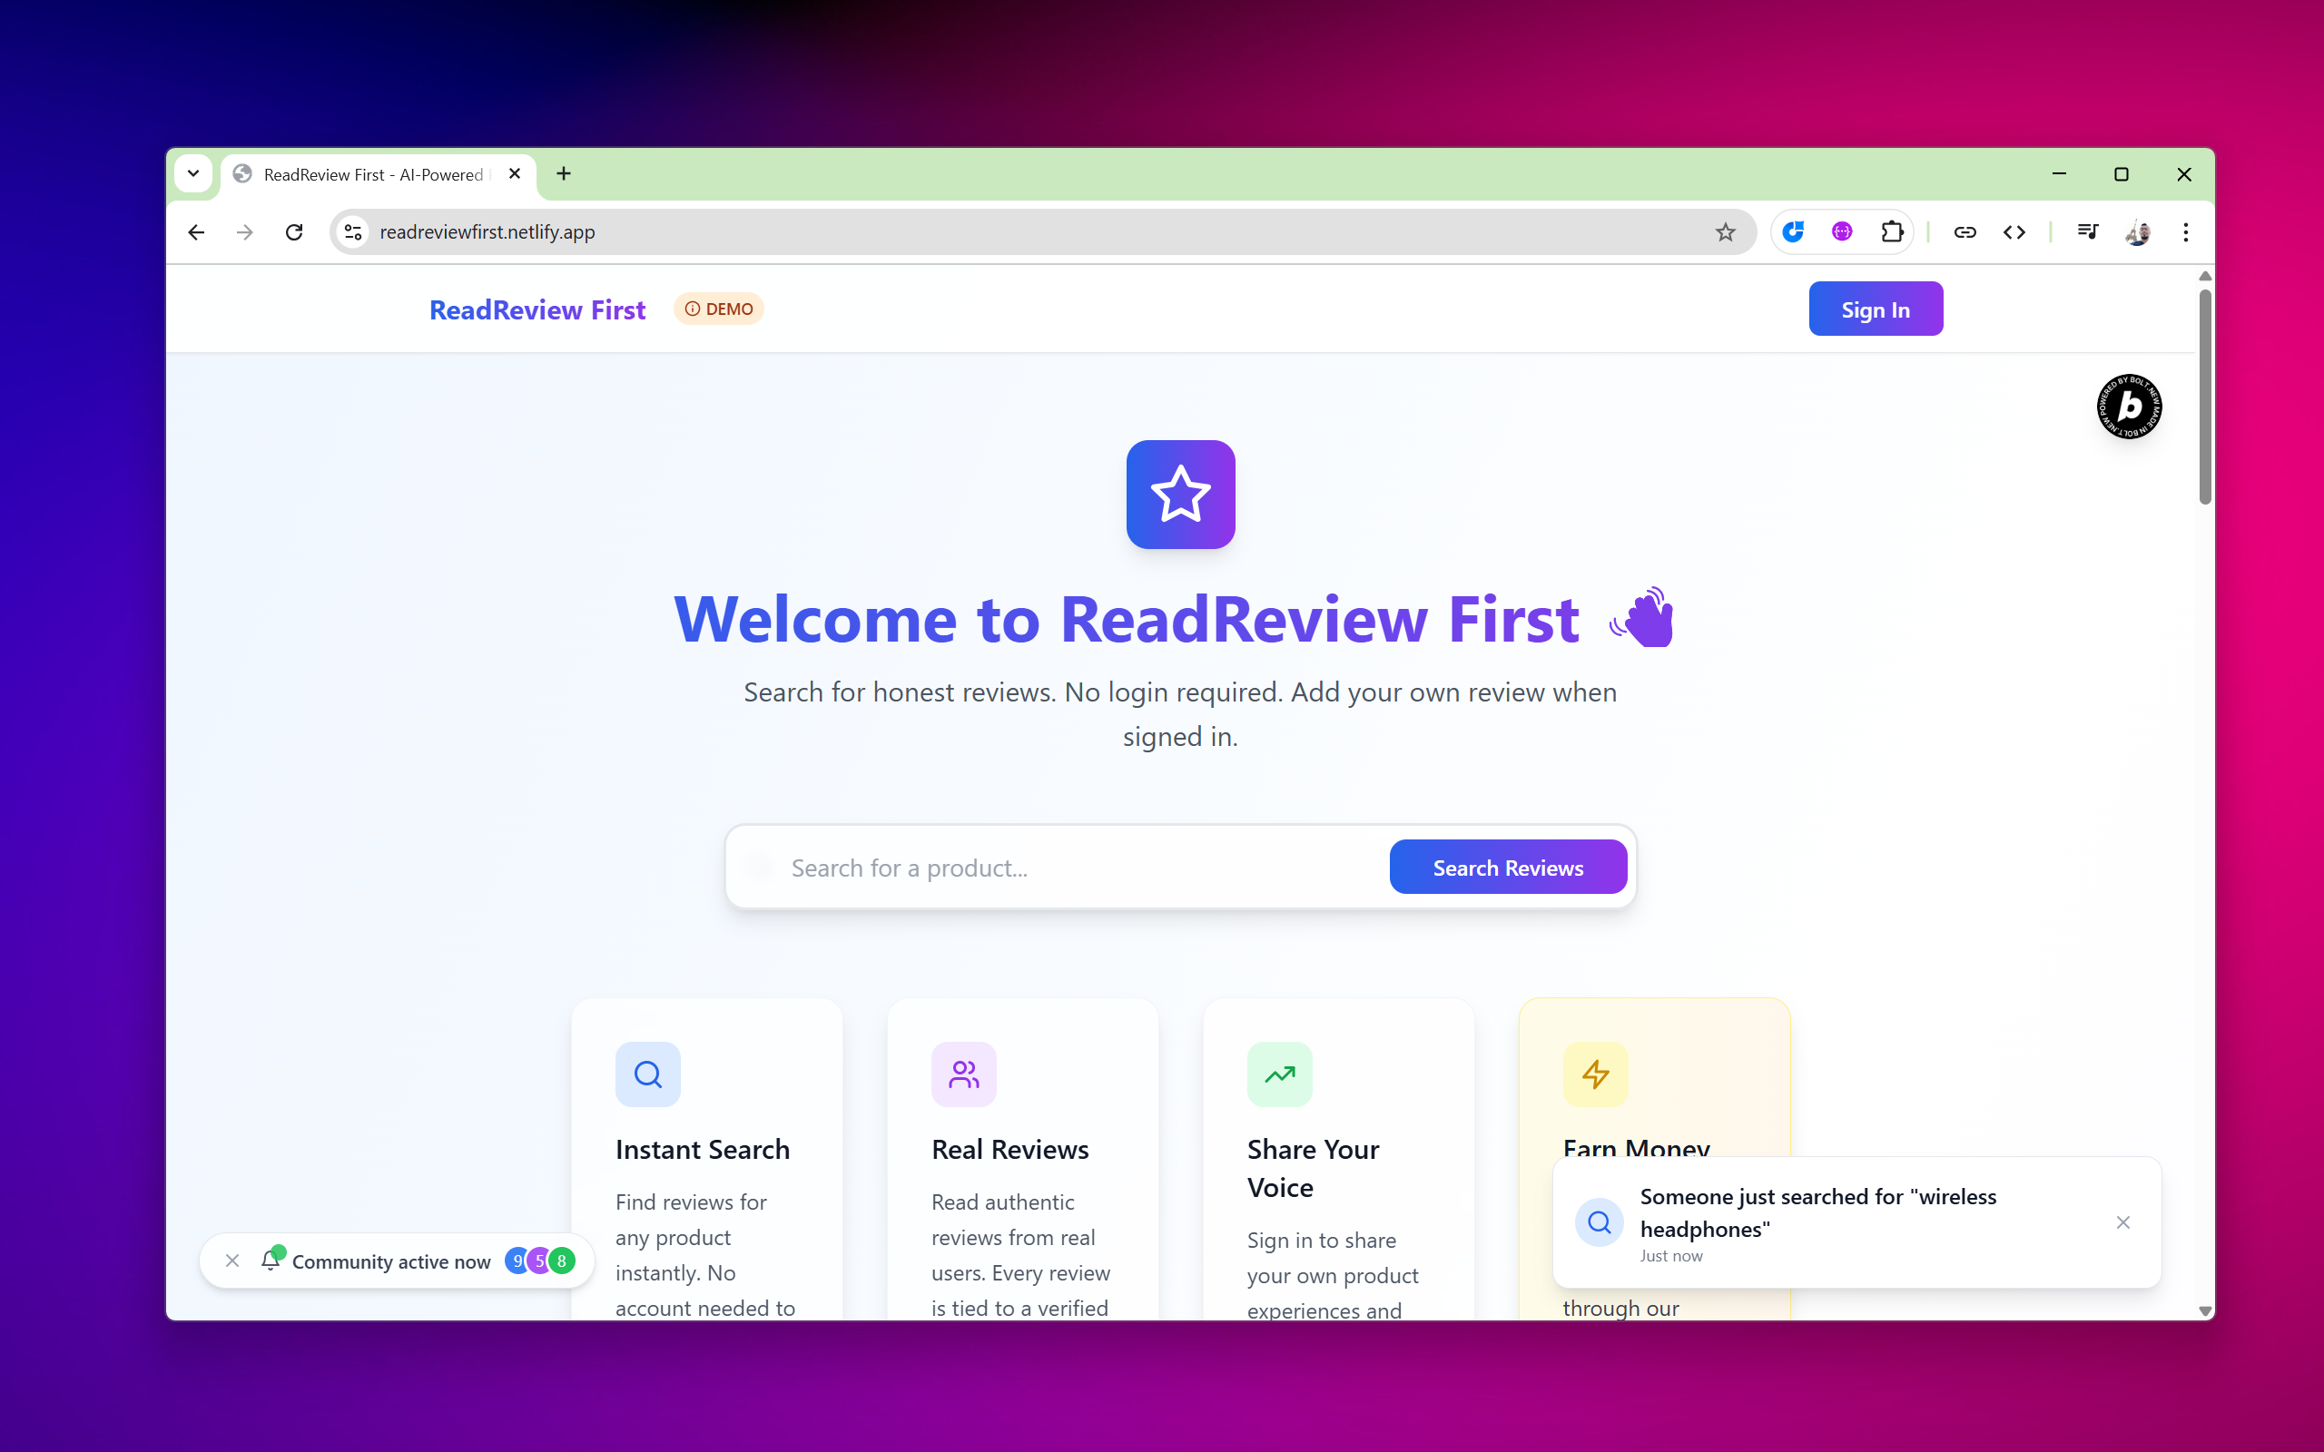This screenshot has width=2324, height=1452.
Task: Open a new browser tab
Action: (x=564, y=174)
